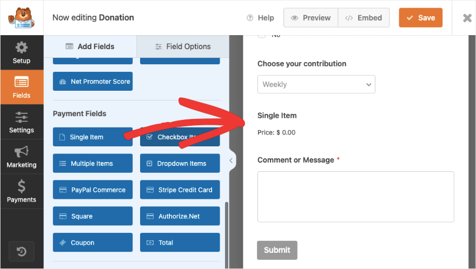The height and width of the screenshot is (269, 476).
Task: Open the Payments dollar section
Action: pyautogui.click(x=22, y=191)
